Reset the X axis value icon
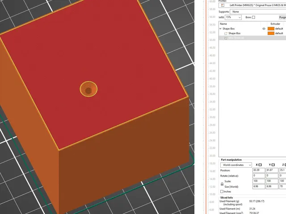 pyautogui.click(x=260, y=165)
